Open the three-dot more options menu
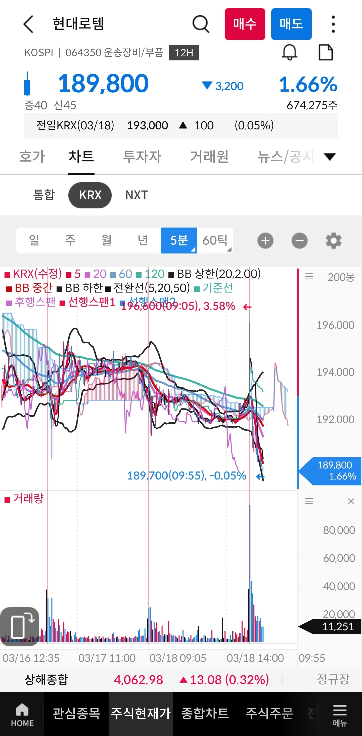Image resolution: width=362 pixels, height=736 pixels. (x=333, y=24)
